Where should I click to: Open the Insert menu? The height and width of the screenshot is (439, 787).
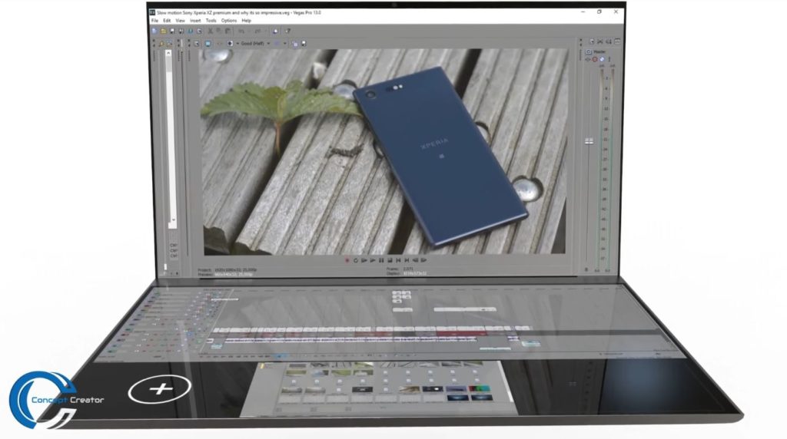point(195,21)
